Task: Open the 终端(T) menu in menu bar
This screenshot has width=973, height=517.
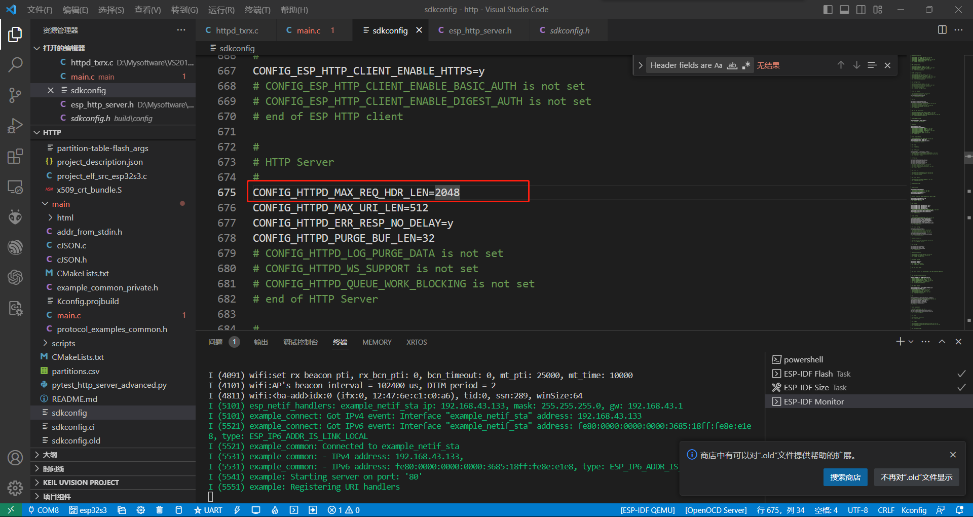Action: coord(257,10)
